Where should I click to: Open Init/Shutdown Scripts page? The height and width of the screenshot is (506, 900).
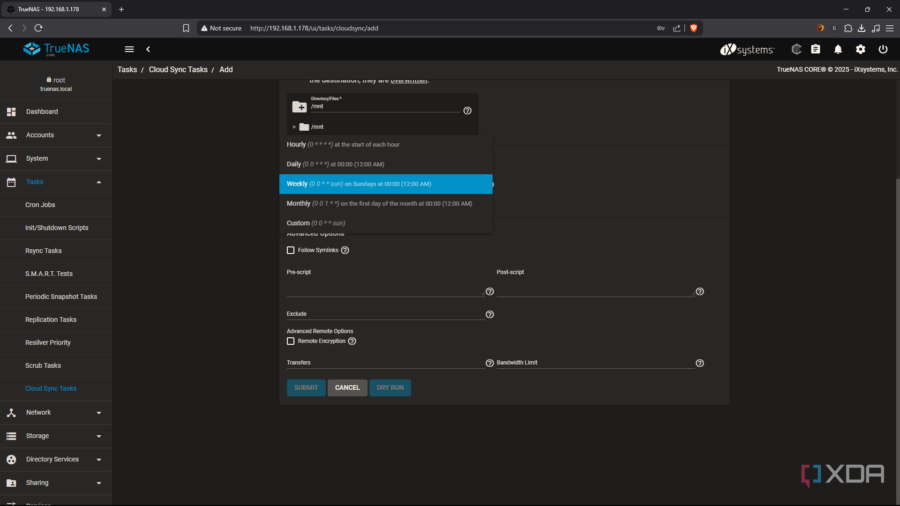[56, 228]
